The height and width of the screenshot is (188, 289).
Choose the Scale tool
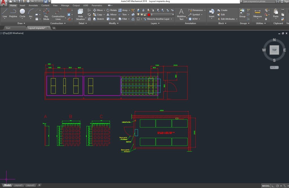[x=111, y=19]
